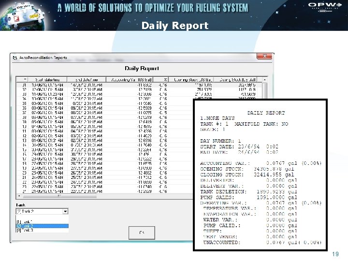Select the last visible report row 24
The width and height of the screenshot is (348, 261).
(x=105, y=191)
